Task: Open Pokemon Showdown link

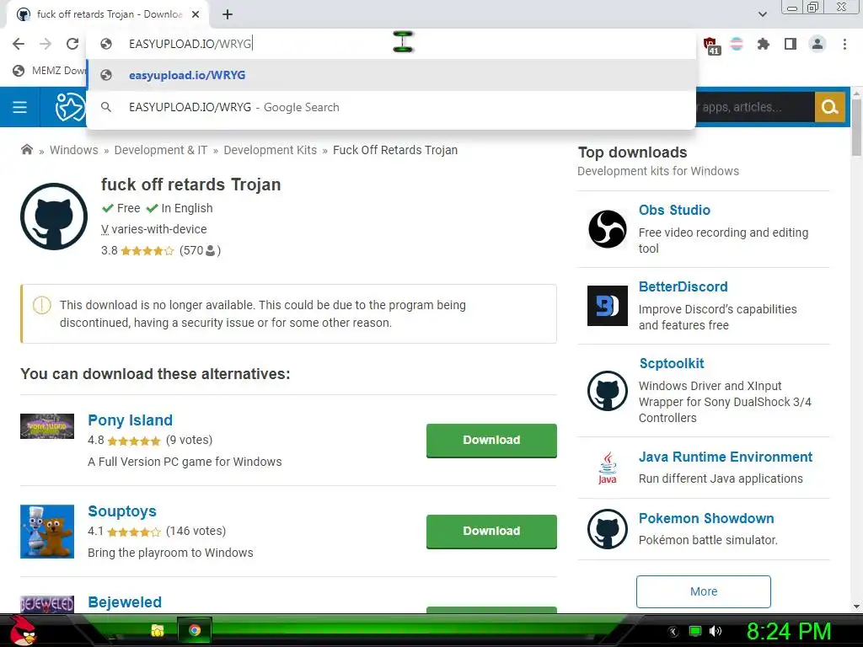Action: point(706,518)
